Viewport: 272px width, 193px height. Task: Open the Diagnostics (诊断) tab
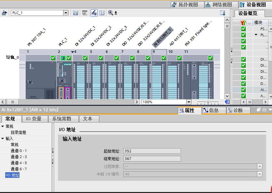[238, 110]
